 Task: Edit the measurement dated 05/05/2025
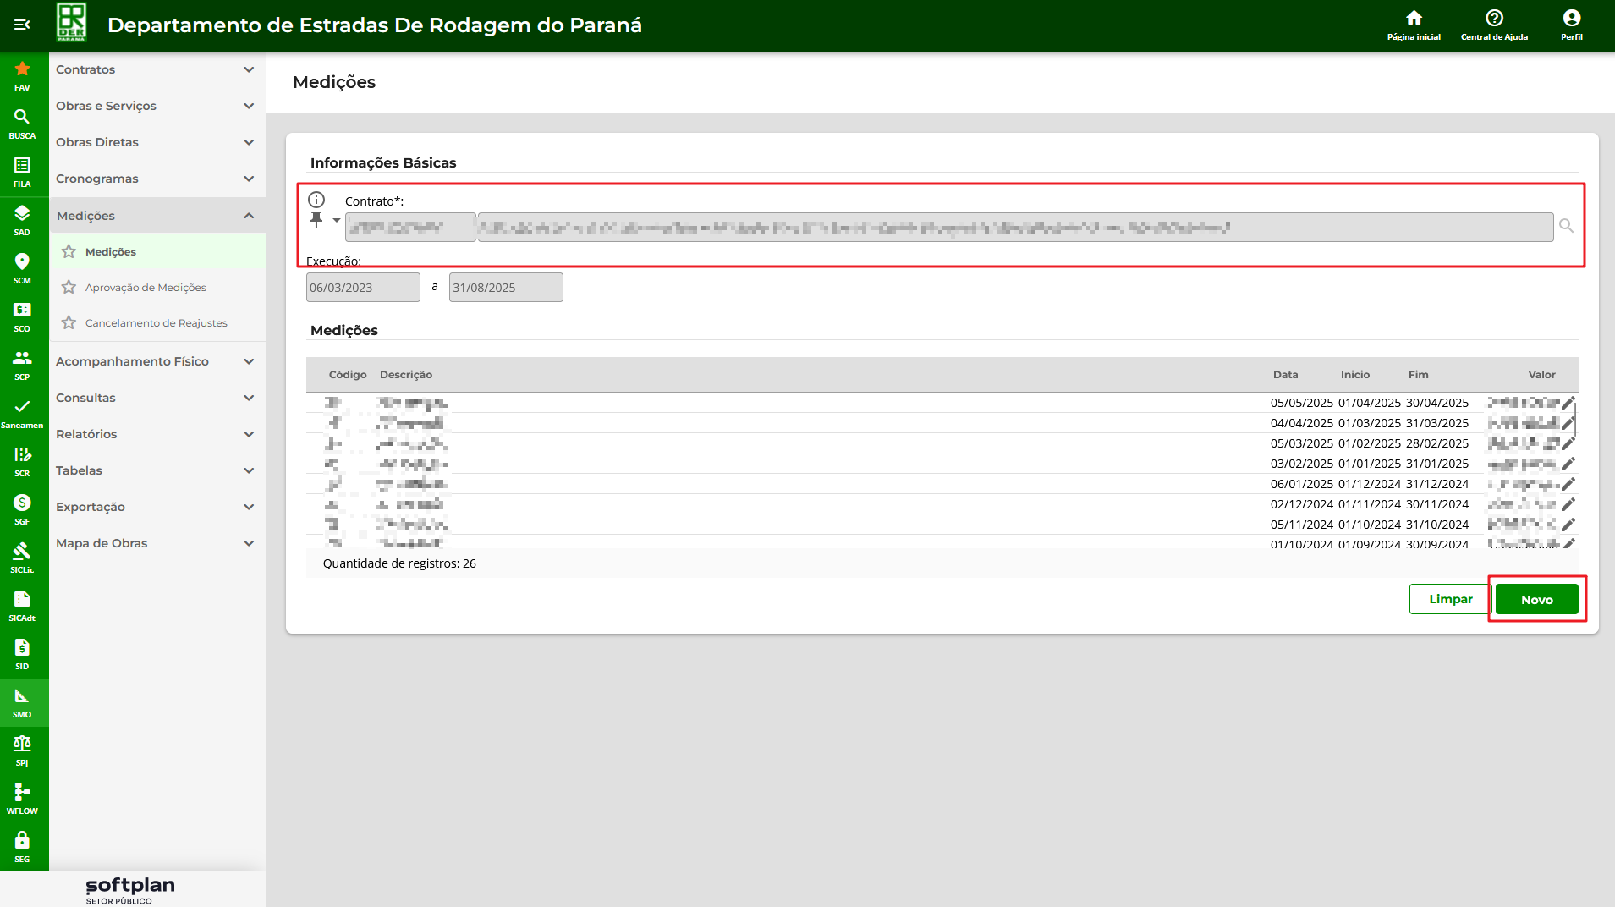(1568, 403)
